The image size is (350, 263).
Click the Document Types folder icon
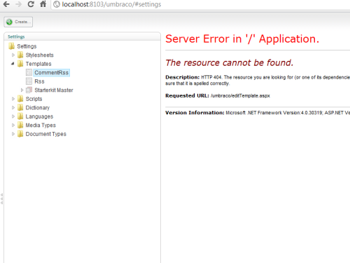(x=20, y=134)
